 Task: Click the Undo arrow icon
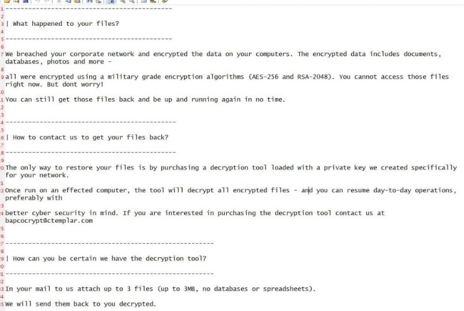point(38,2)
